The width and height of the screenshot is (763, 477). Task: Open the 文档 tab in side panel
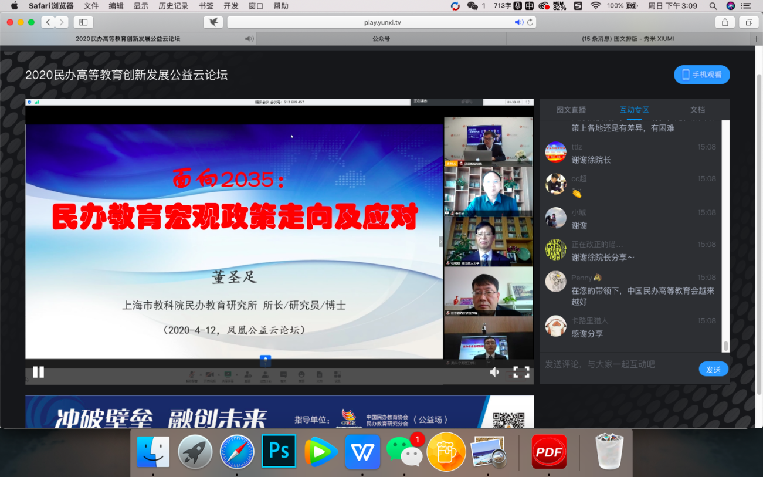(697, 110)
